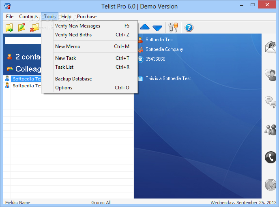
Task: Click the blue down arrow icon
Action: 157,28
